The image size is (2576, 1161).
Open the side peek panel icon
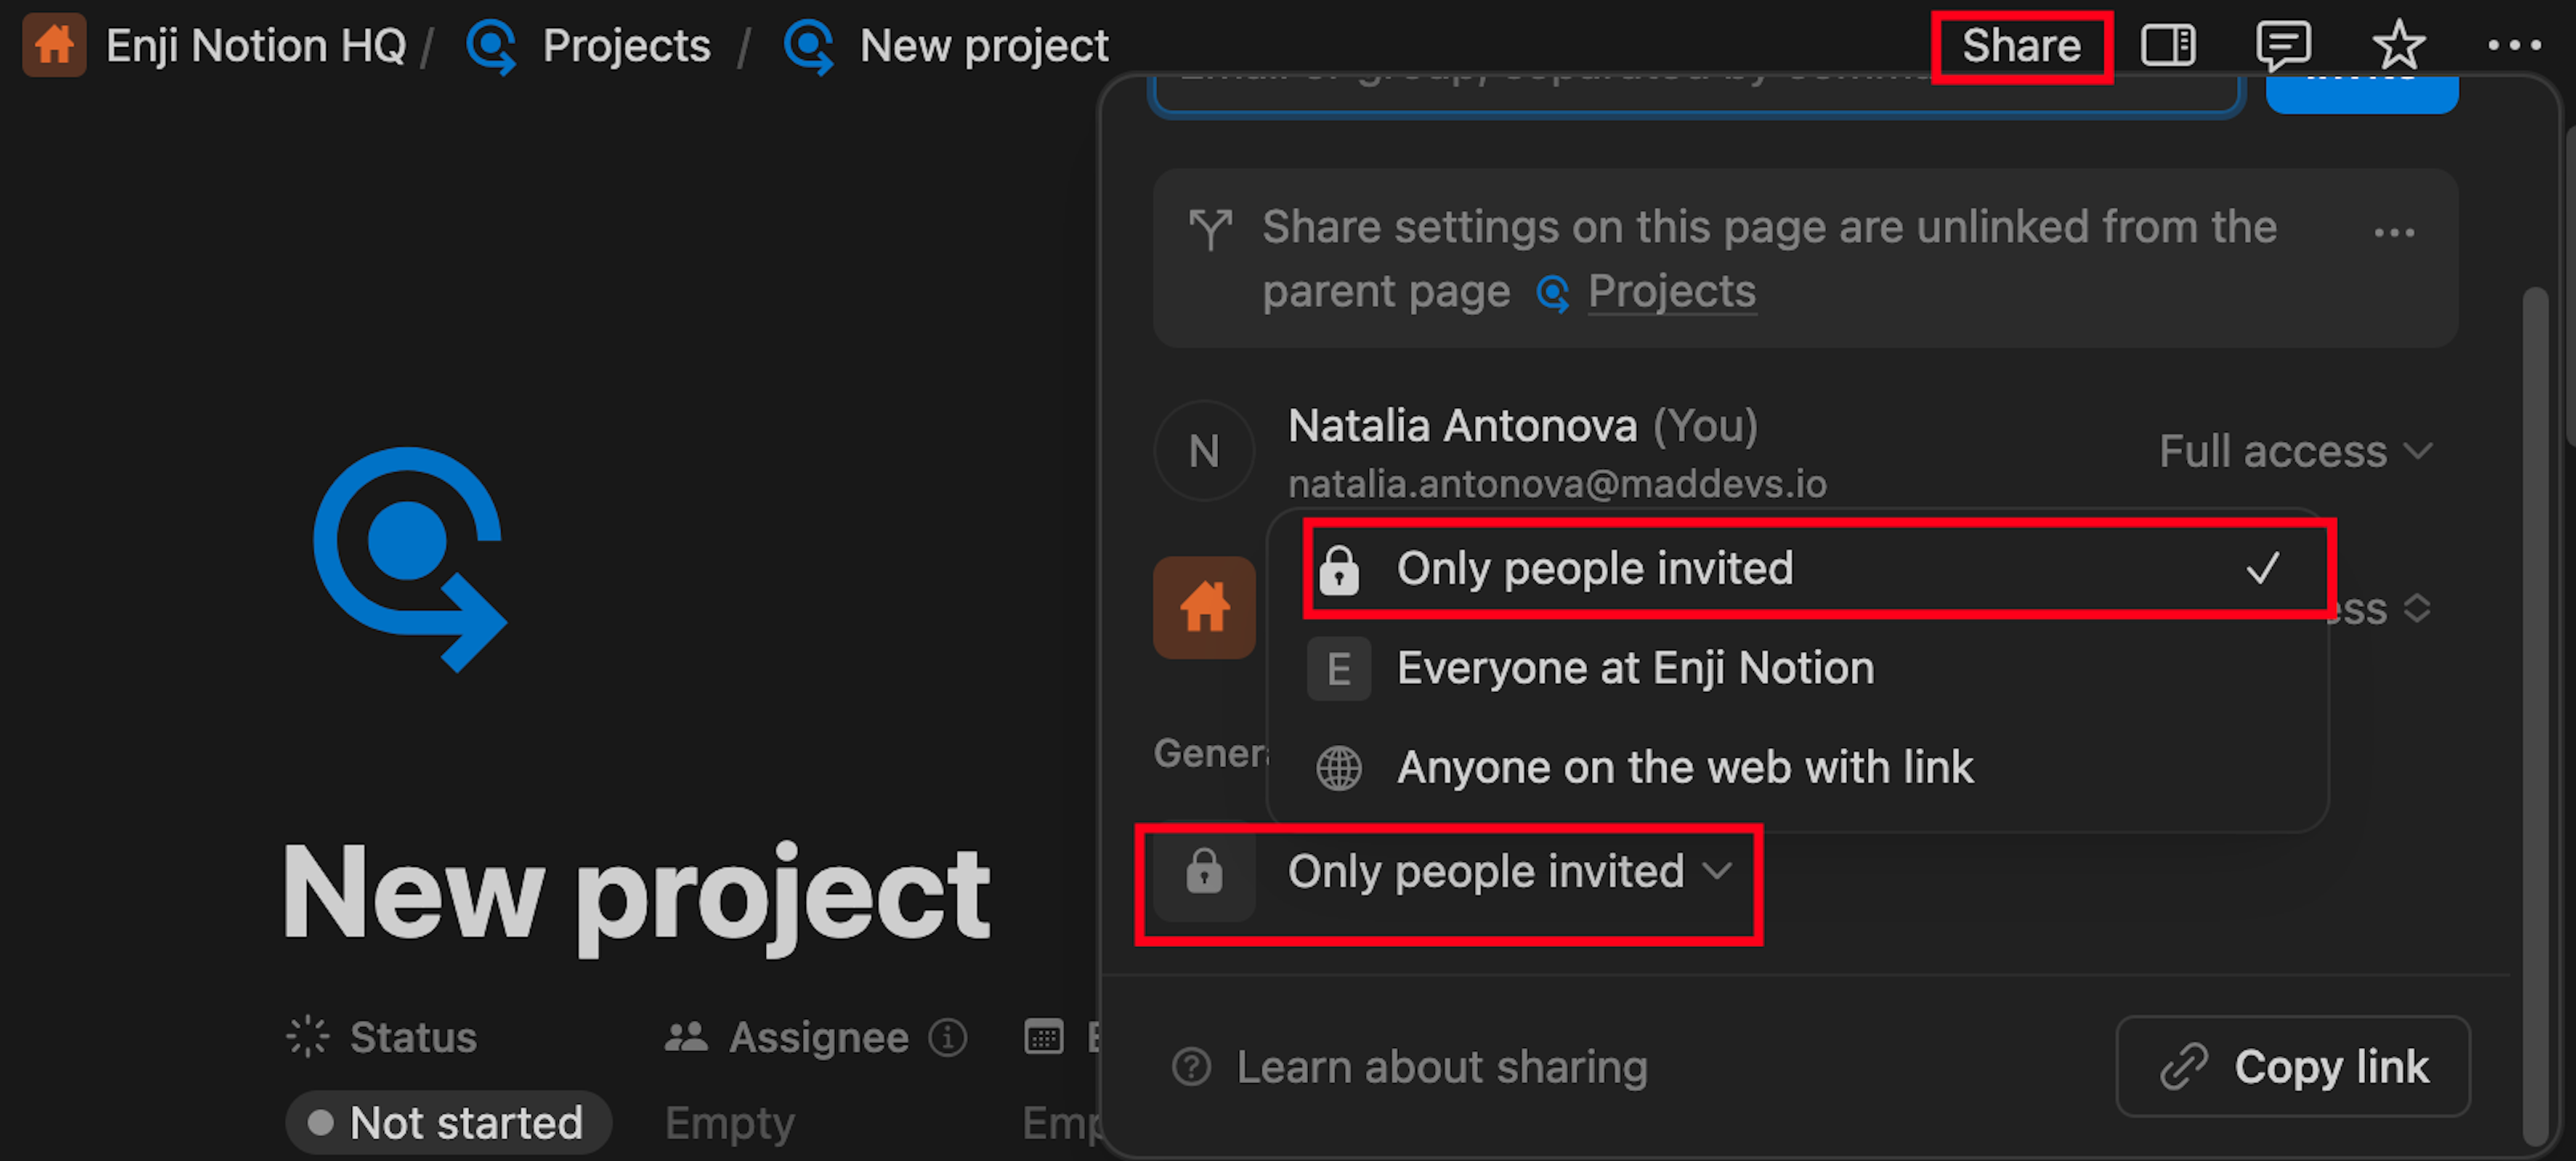(x=2167, y=45)
